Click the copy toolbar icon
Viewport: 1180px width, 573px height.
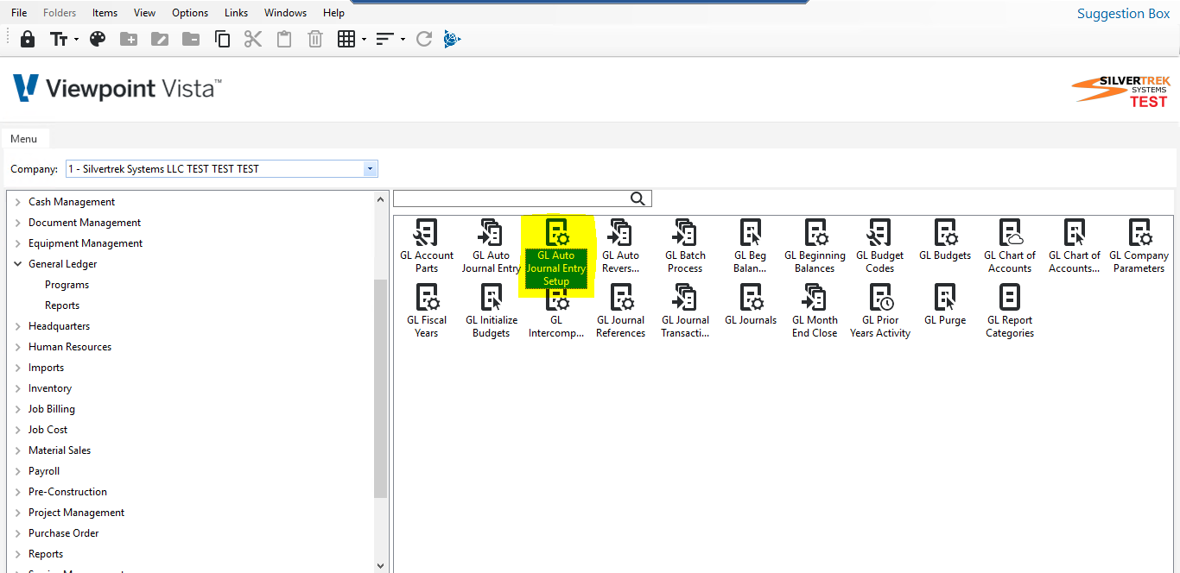pyautogui.click(x=222, y=39)
